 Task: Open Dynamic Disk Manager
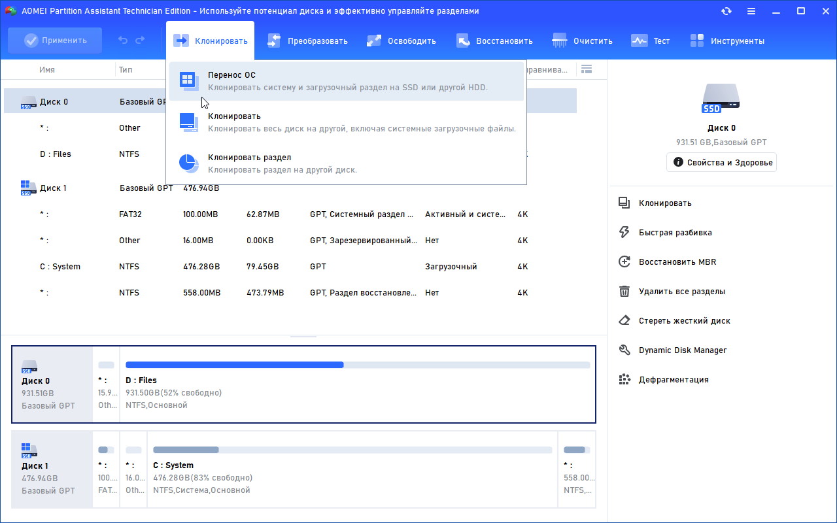pyautogui.click(x=683, y=350)
